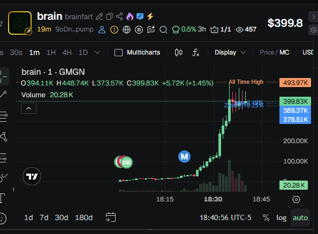Screen dimensions: 318x234
Task: Expand the timeframe dropdown chevron
Action: point(97,52)
